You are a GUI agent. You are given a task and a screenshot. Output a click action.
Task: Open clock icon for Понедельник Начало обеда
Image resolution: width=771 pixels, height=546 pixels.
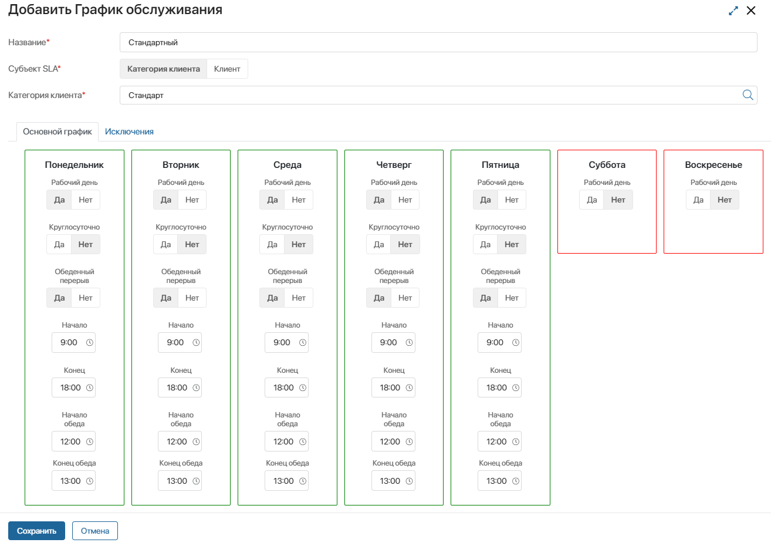pos(90,442)
